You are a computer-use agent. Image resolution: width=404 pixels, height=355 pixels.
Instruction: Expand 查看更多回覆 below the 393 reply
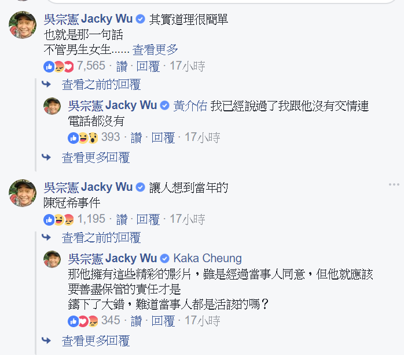[96, 158]
